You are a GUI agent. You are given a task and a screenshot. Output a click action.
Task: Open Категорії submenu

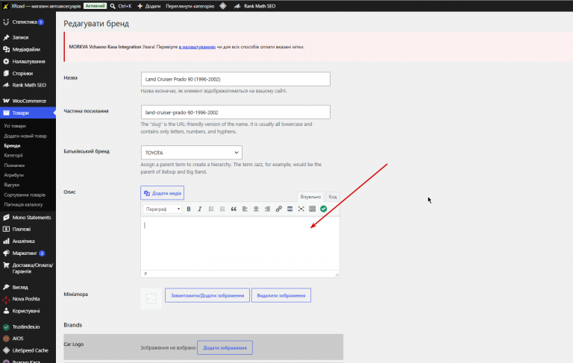pyautogui.click(x=13, y=156)
